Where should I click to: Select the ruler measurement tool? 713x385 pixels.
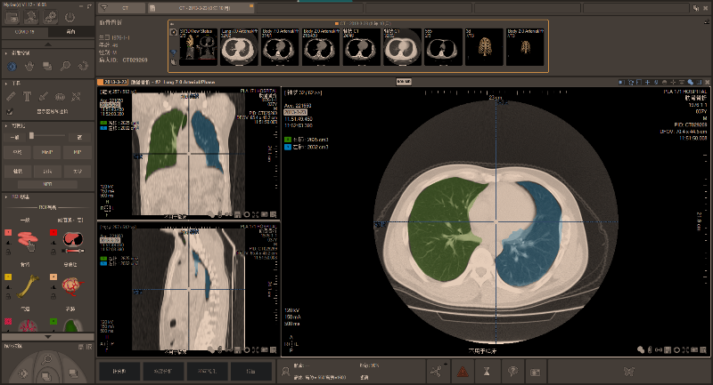(x=12, y=95)
